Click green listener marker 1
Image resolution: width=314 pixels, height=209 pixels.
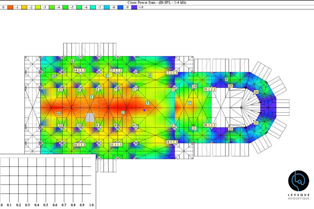coord(91,97)
